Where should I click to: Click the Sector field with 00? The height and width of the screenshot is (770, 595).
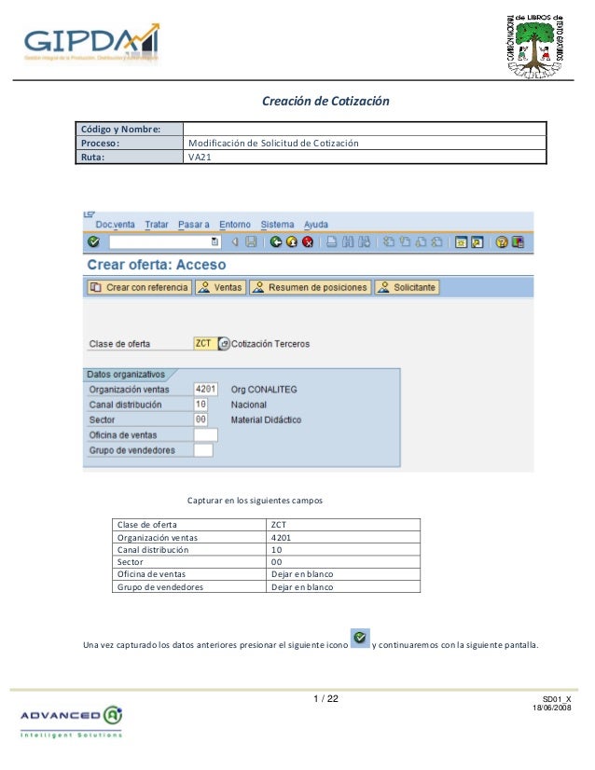click(x=201, y=419)
